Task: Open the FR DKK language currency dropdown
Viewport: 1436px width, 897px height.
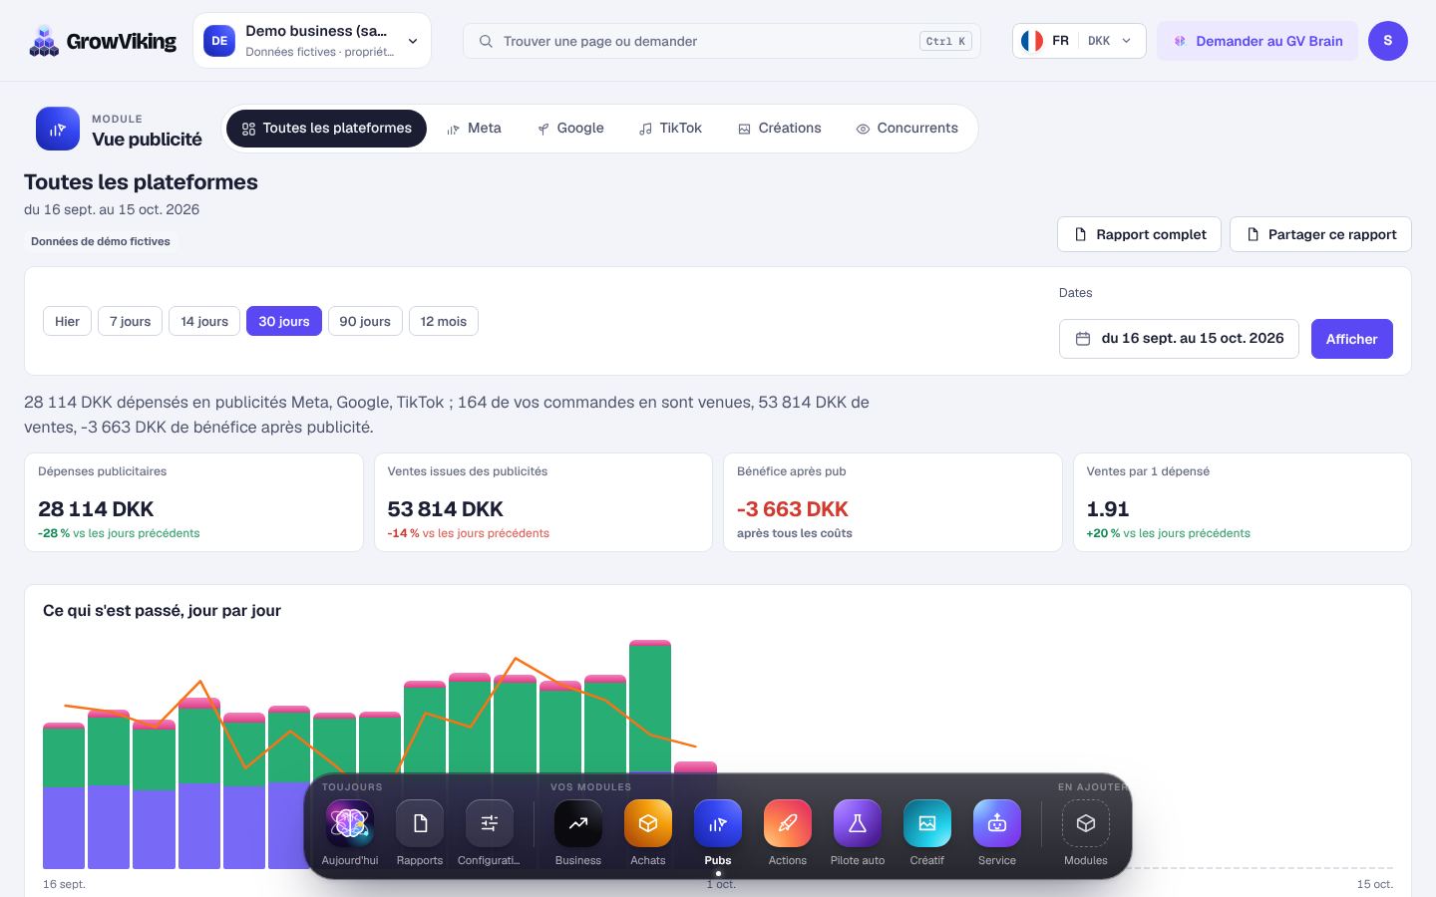Action: 1079,41
